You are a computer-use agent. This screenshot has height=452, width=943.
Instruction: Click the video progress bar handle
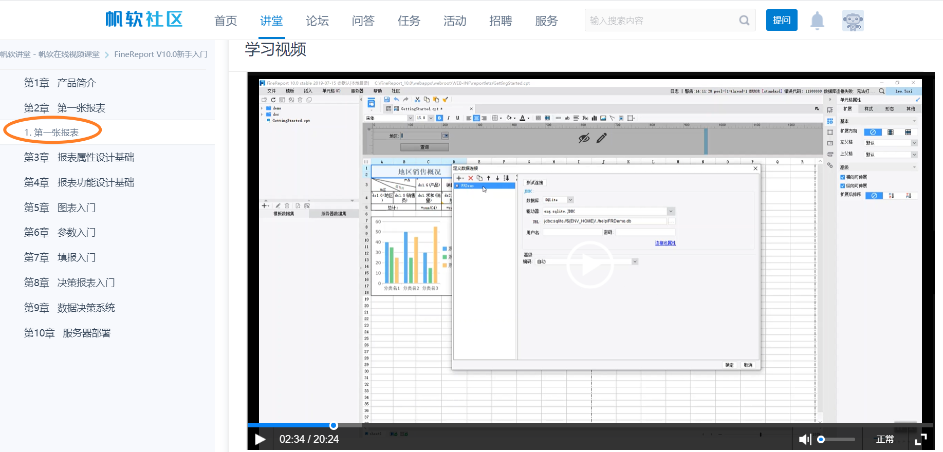click(334, 425)
